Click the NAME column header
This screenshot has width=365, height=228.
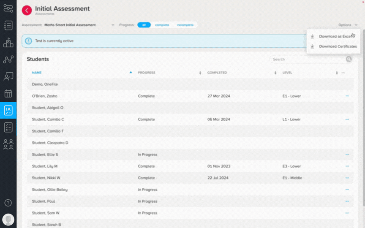pyautogui.click(x=37, y=73)
